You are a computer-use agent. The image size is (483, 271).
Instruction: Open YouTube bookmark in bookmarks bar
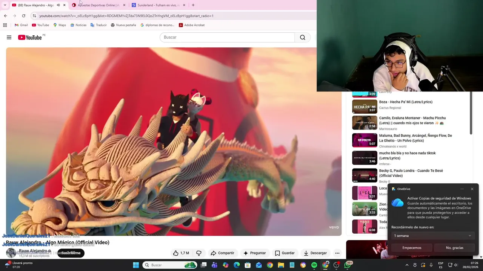pos(40,25)
